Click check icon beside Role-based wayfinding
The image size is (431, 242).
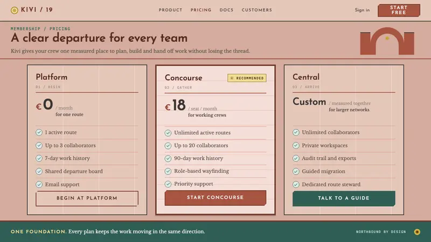click(168, 171)
